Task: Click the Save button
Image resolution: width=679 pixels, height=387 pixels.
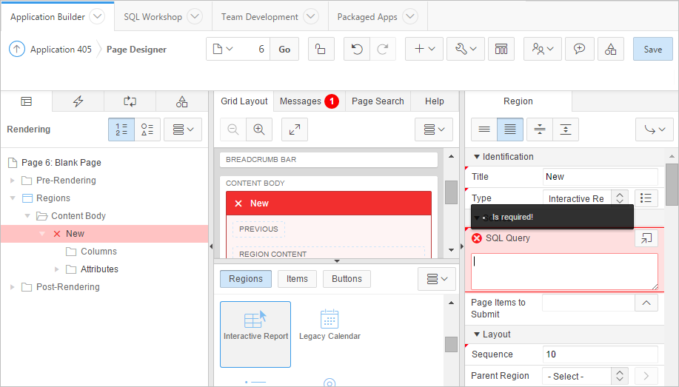Action: [652, 49]
